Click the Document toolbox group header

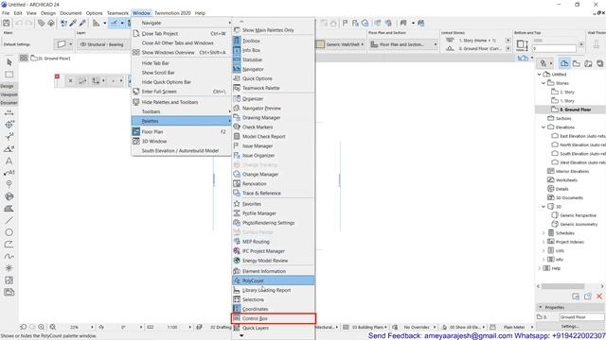point(9,103)
